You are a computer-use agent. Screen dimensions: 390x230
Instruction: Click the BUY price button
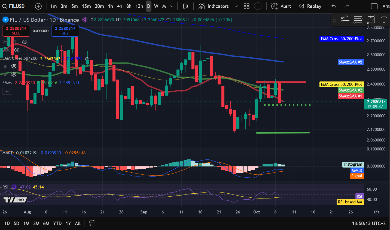point(65,31)
